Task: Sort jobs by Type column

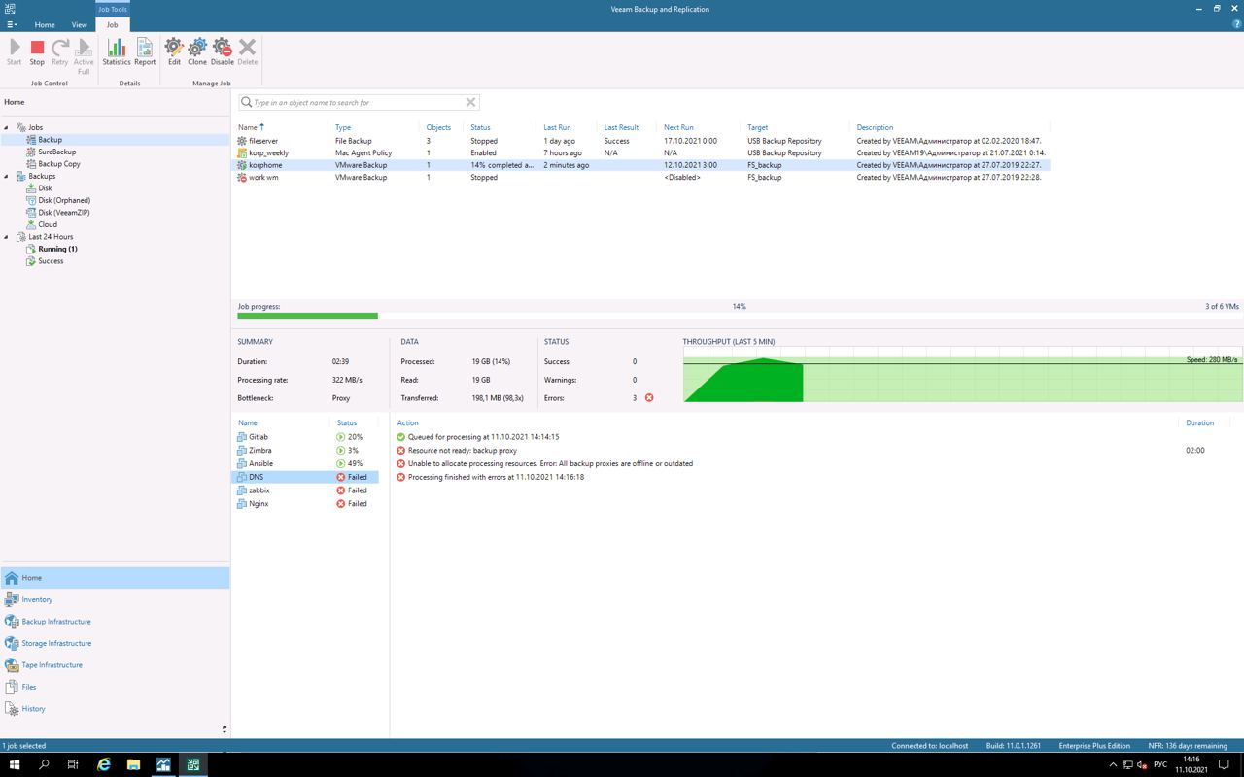Action: 343,127
